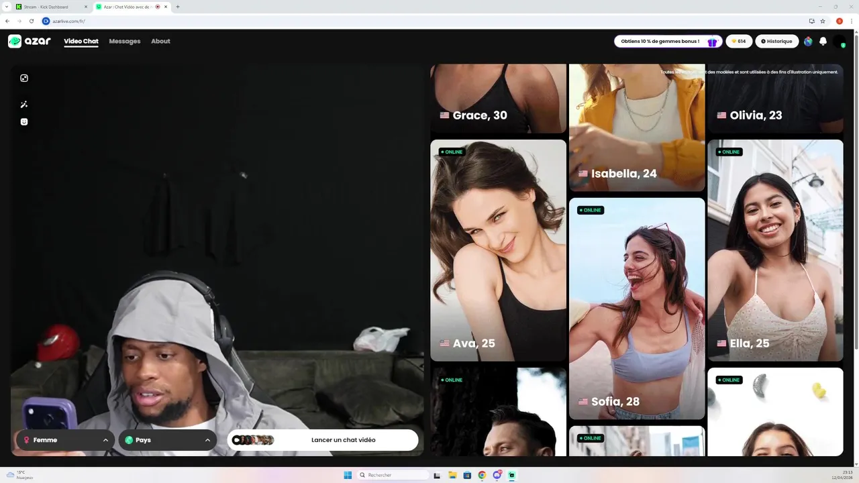Click Lancer un chat vidéo
859x483 pixels.
pyautogui.click(x=322, y=440)
